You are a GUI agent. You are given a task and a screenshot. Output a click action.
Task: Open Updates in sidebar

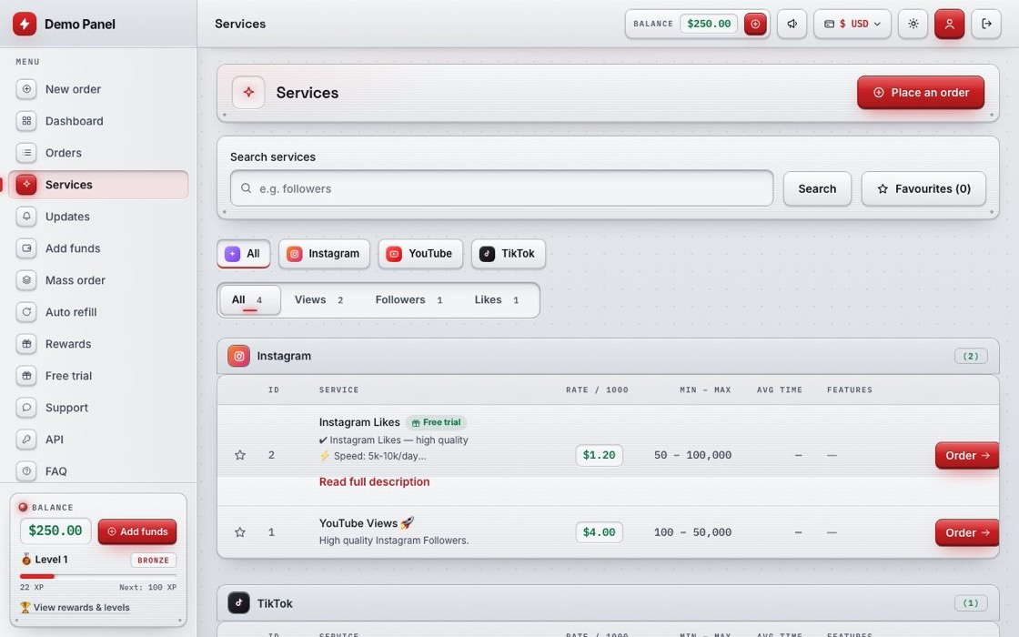pos(99,217)
